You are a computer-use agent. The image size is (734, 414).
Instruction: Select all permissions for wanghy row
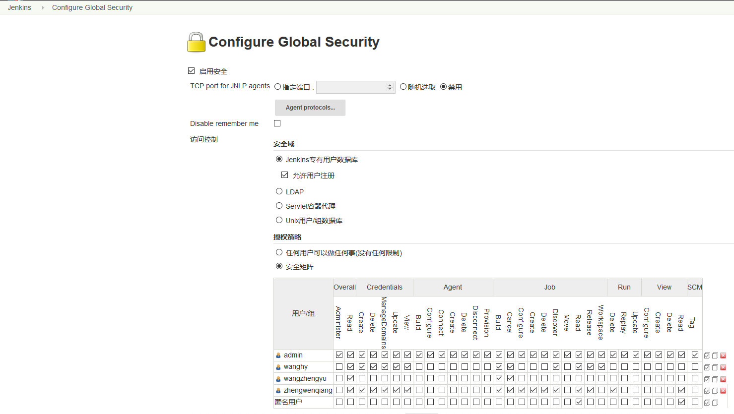pyautogui.click(x=707, y=367)
